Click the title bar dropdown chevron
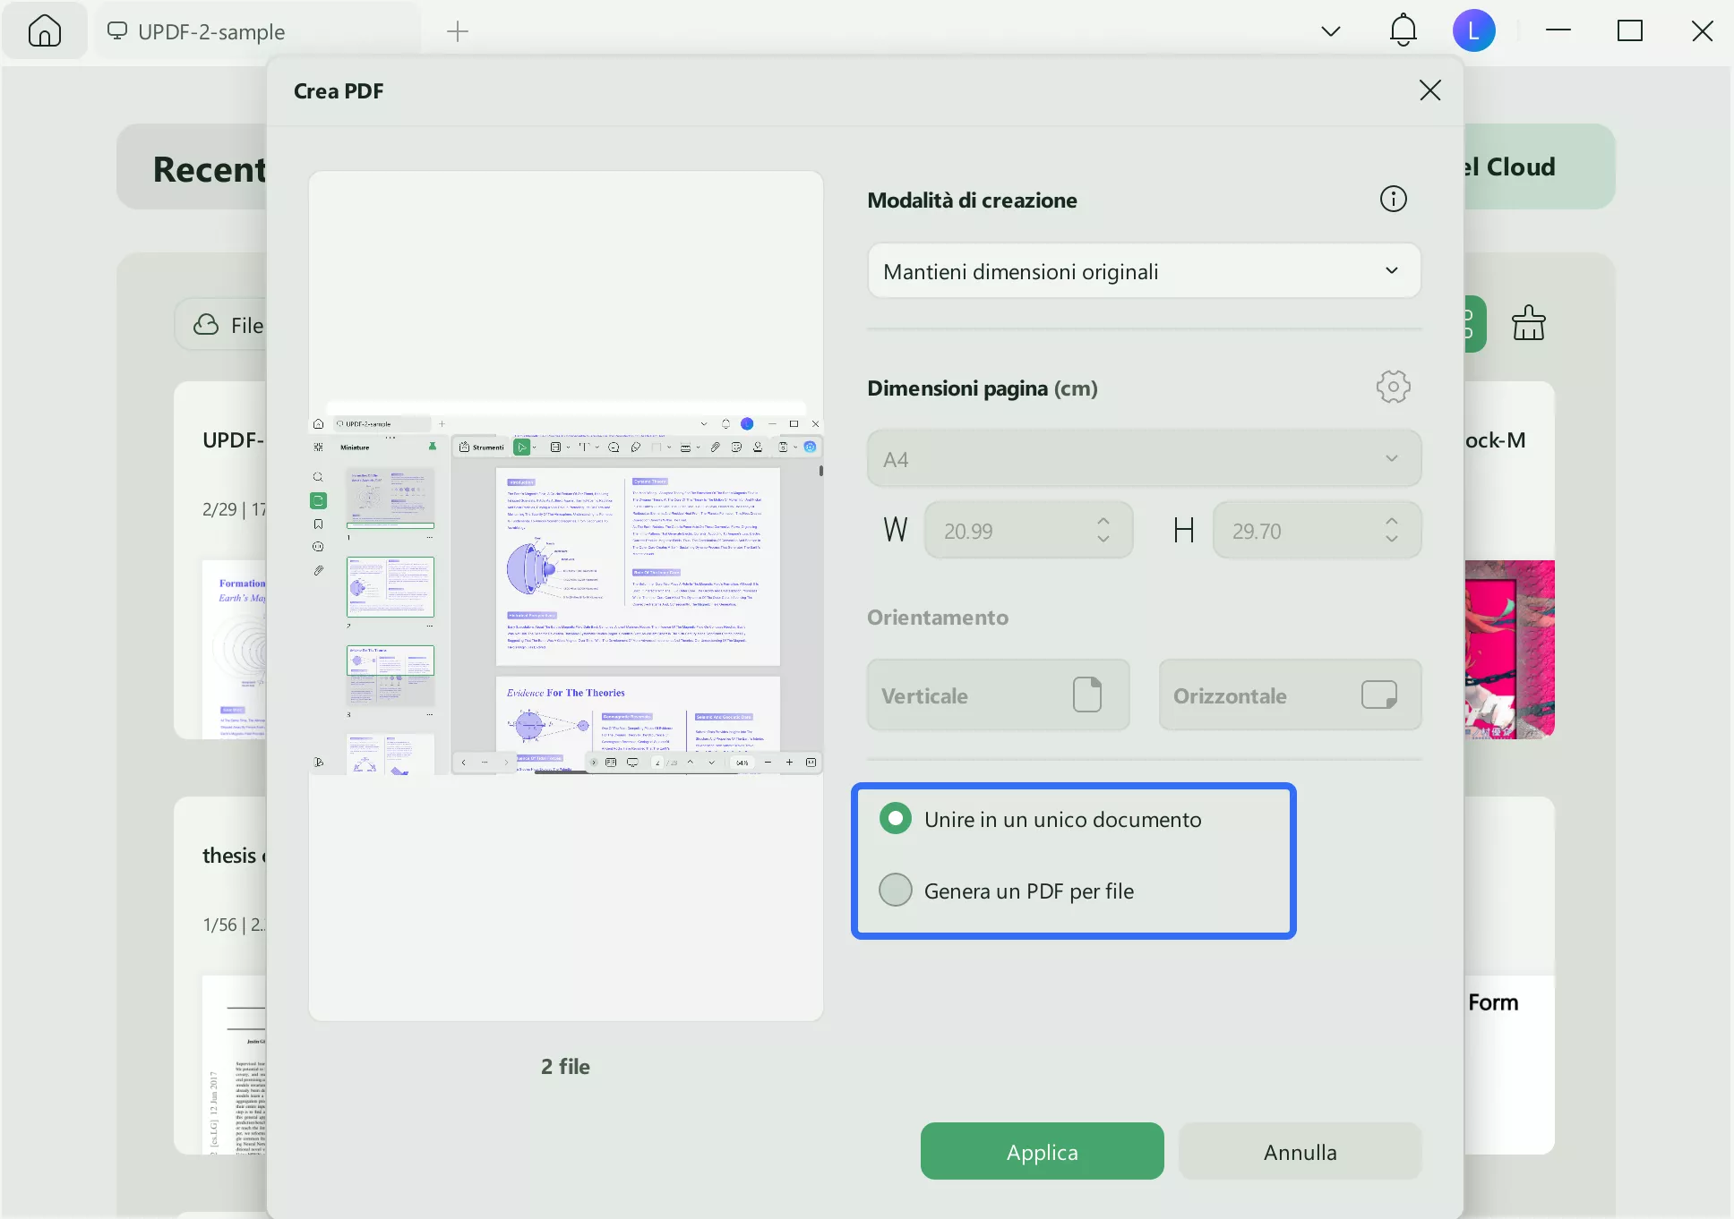The image size is (1734, 1219). click(x=1331, y=31)
